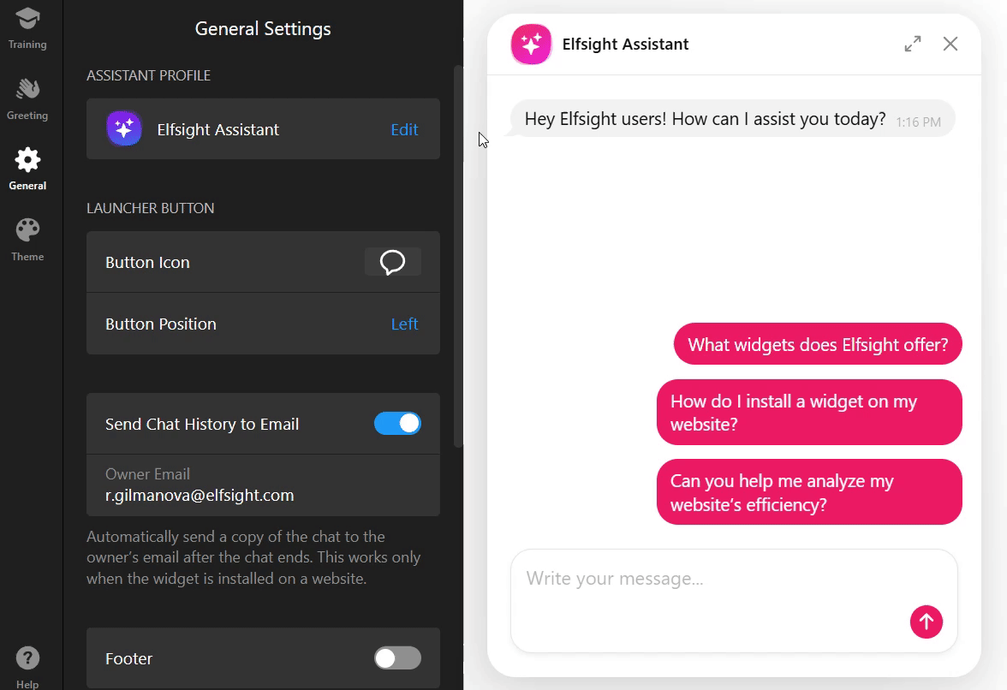Image resolution: width=1007 pixels, height=690 pixels.
Task: Open the Greeting hand-wave icon
Action: coord(27,88)
